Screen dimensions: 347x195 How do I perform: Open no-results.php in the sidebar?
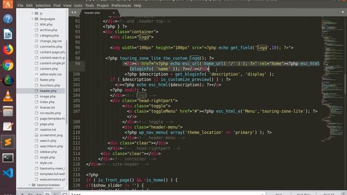pyautogui.click(x=50, y=113)
